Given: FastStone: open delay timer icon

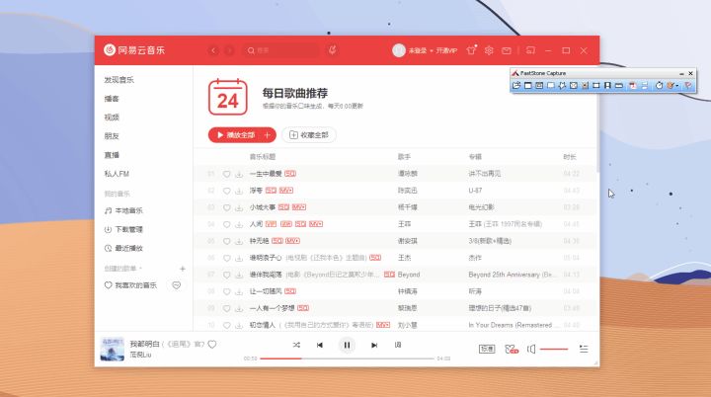Looking at the screenshot, I should pos(659,85).
